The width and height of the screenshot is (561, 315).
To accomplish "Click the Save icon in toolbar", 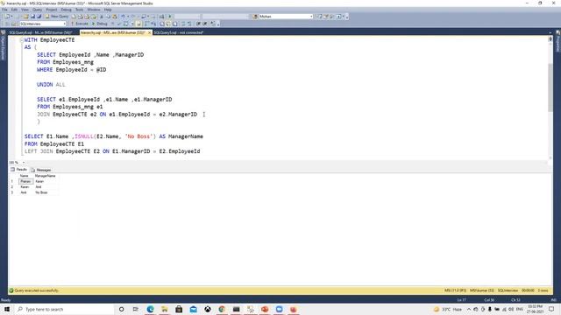I will pos(33,17).
